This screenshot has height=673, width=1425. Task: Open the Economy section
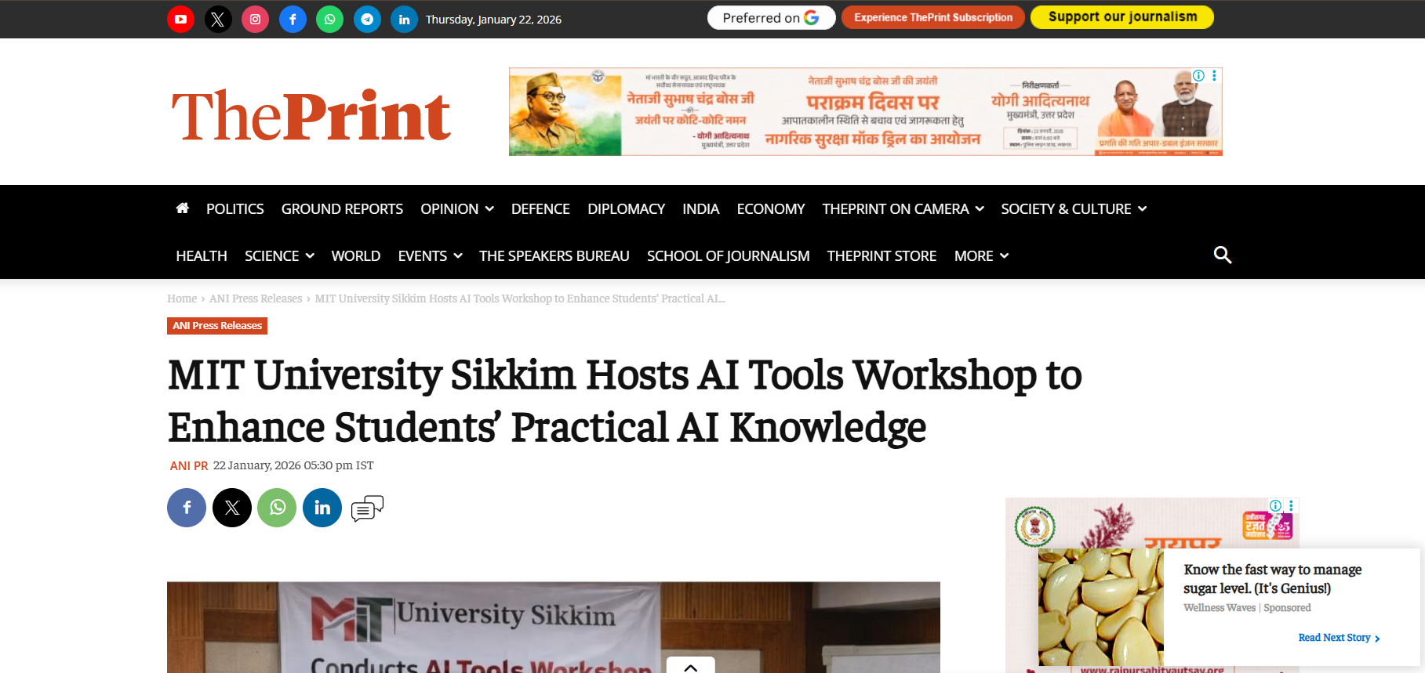point(771,209)
